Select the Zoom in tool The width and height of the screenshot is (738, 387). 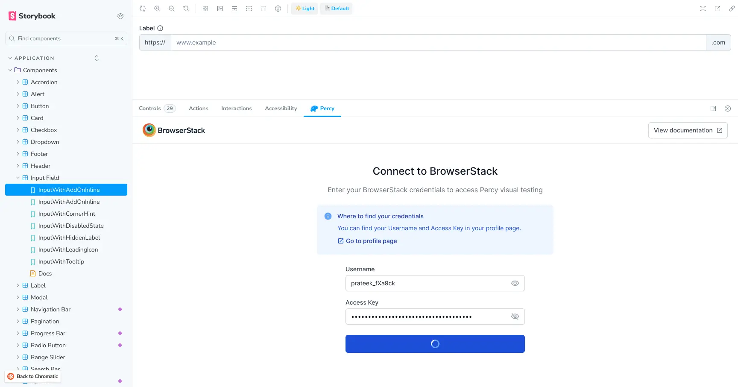157,8
